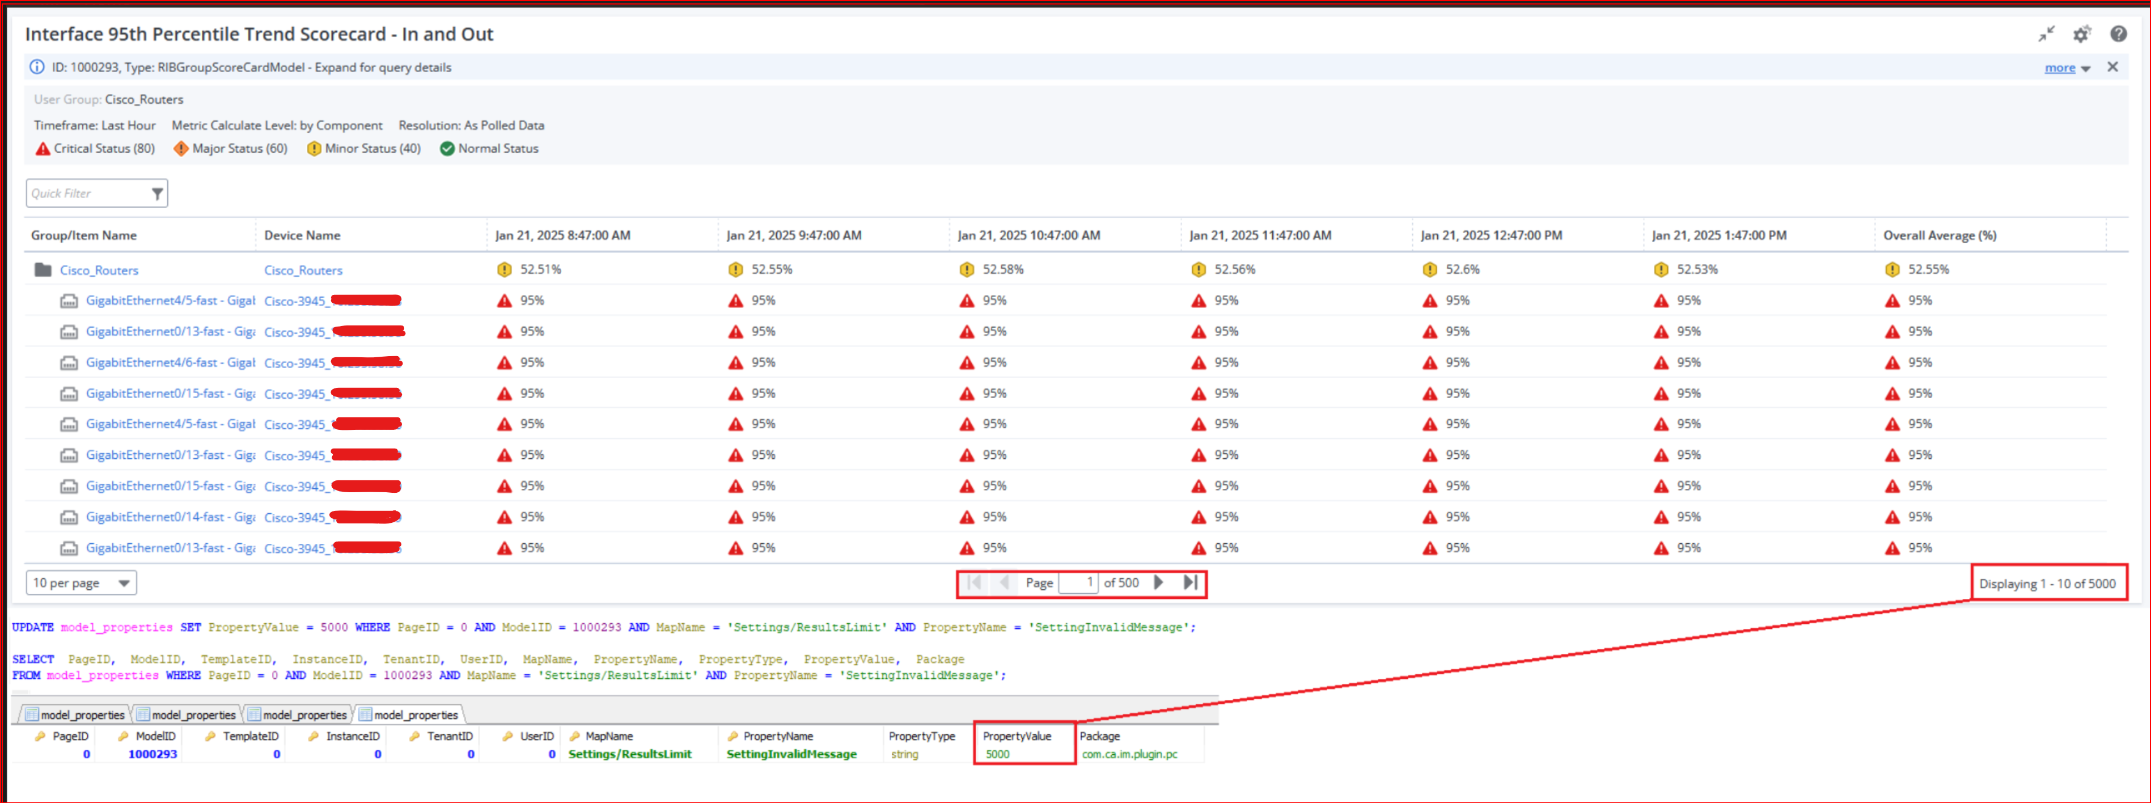The image size is (2151, 803).
Task: Click the Quick Filter funnel icon
Action: 157,194
